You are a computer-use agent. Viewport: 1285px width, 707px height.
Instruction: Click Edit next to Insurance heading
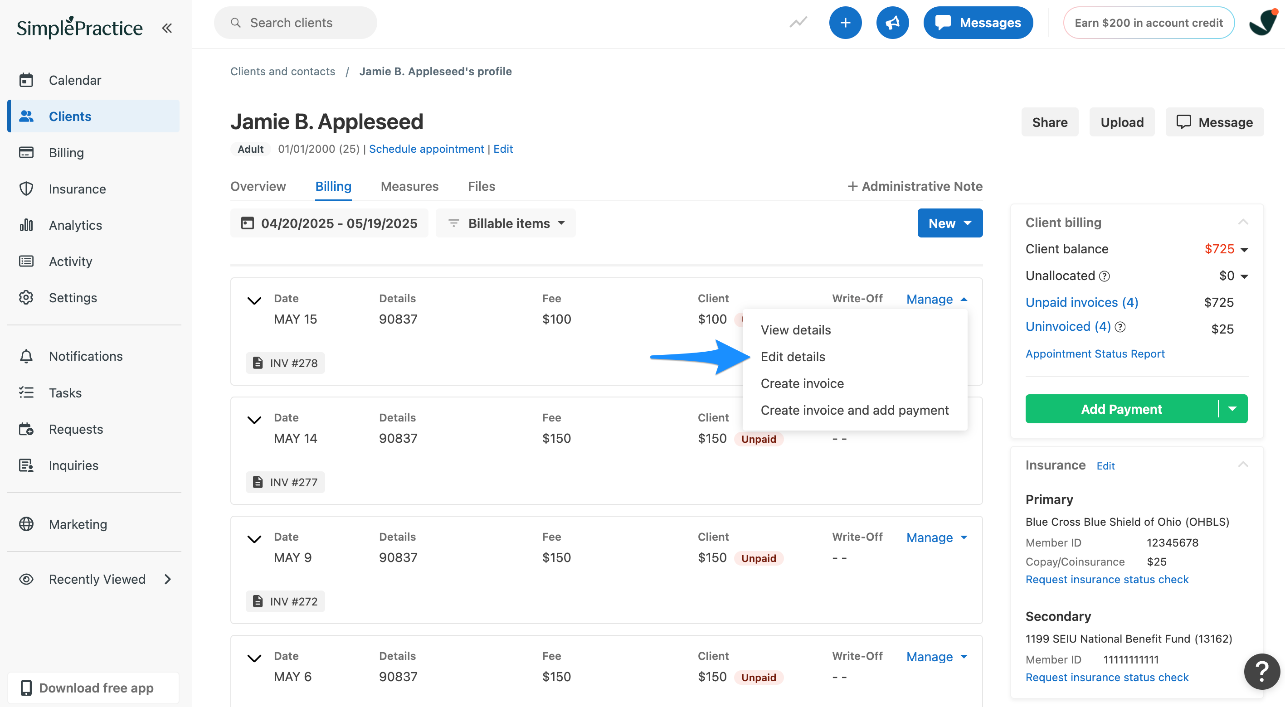pyautogui.click(x=1105, y=466)
